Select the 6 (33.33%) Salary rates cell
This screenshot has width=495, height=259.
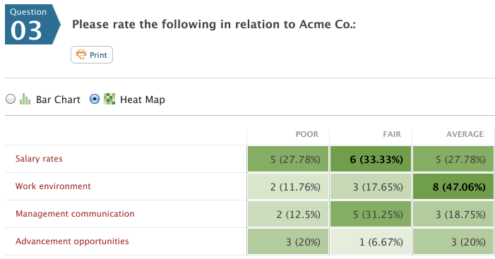[x=371, y=159]
